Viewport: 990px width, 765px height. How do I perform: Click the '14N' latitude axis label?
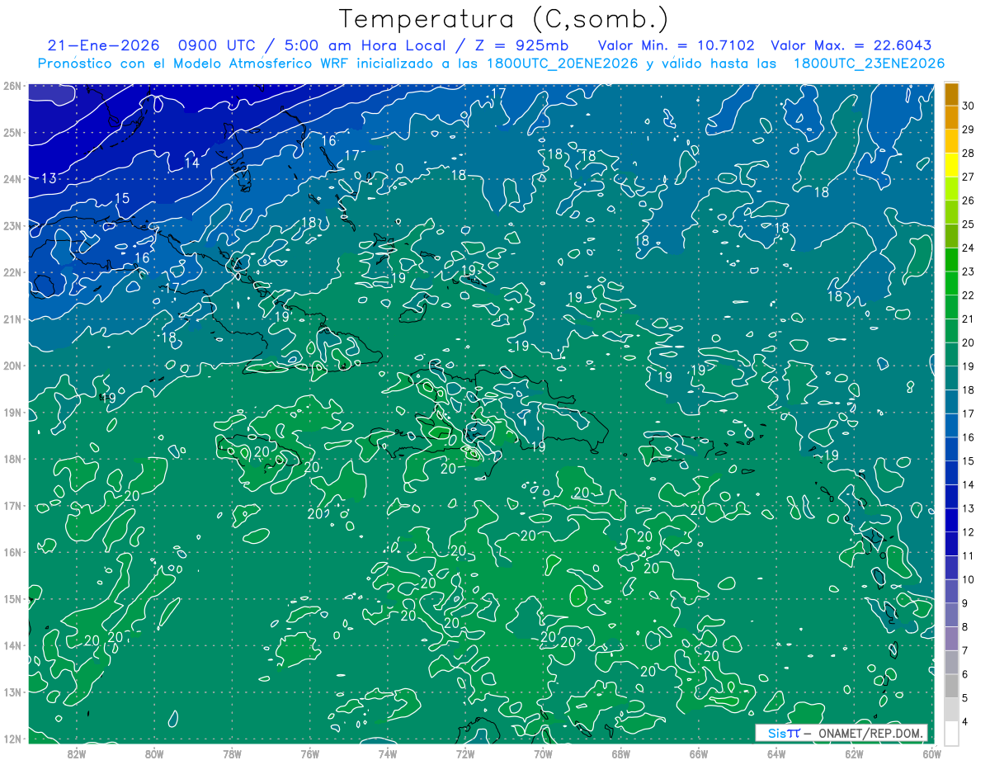[x=12, y=645]
